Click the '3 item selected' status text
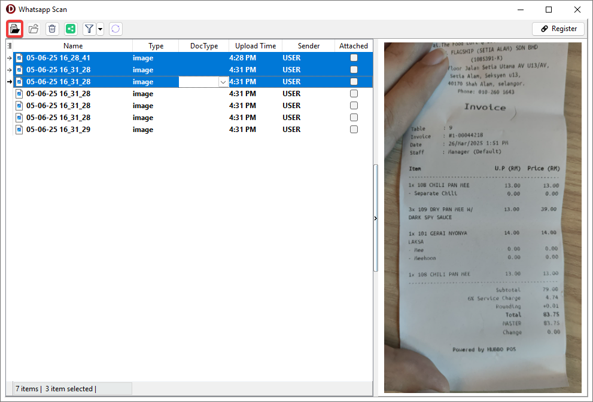The image size is (593, 402). pos(69,389)
